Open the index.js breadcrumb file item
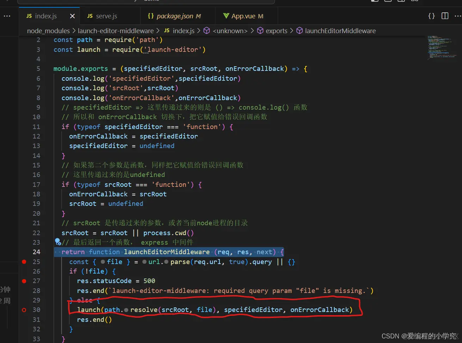Image resolution: width=462 pixels, height=343 pixels. point(179,31)
